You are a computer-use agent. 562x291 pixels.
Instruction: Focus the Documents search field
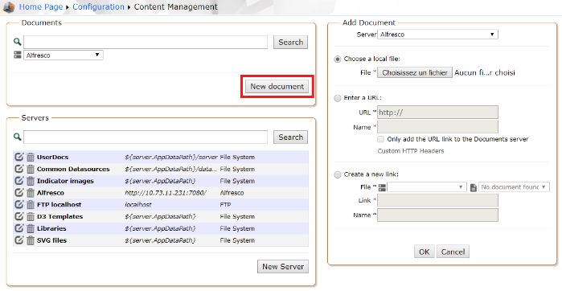[x=146, y=42]
